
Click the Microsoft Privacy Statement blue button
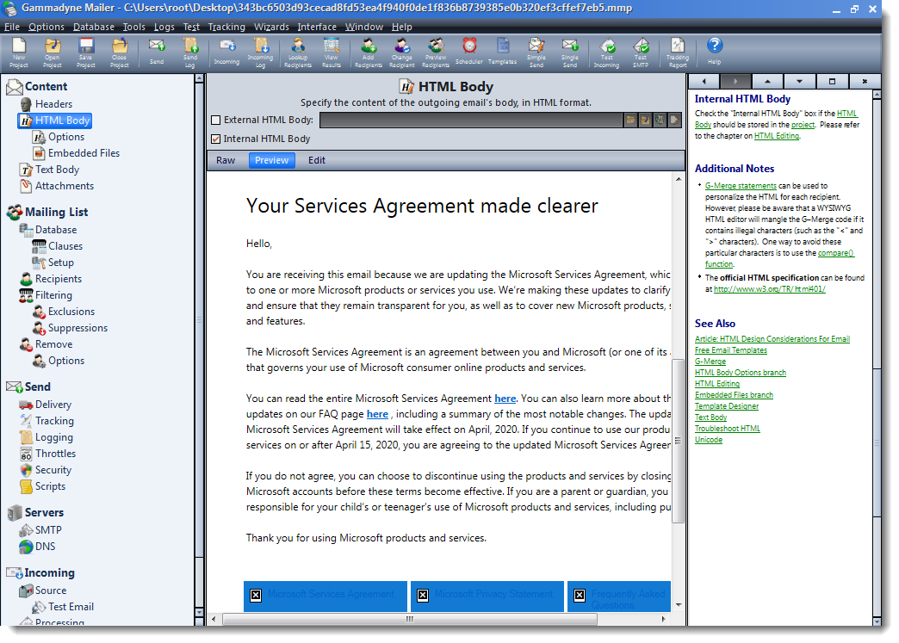coord(487,596)
